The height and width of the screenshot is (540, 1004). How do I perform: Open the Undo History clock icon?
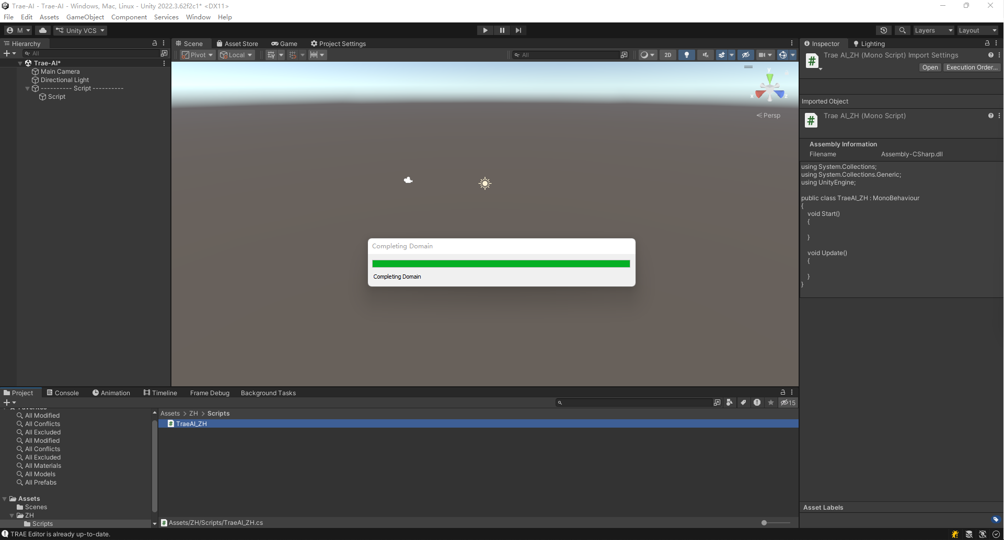click(884, 30)
